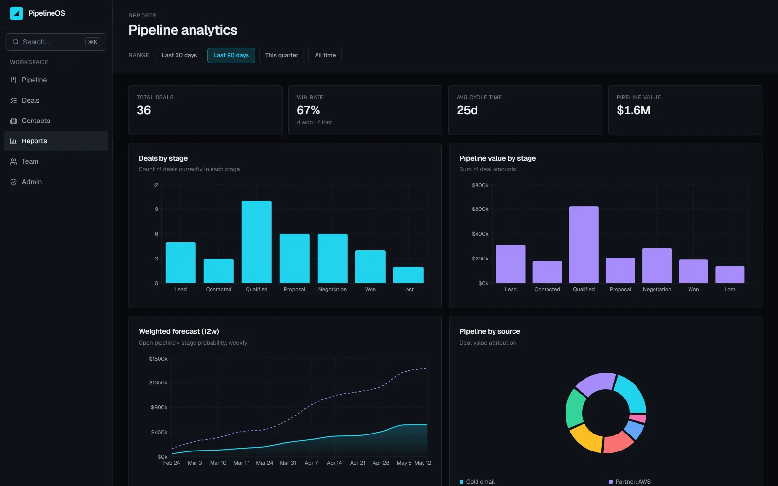Click the 'Pipeline value by stage' title
The height and width of the screenshot is (486, 778).
[x=497, y=158]
